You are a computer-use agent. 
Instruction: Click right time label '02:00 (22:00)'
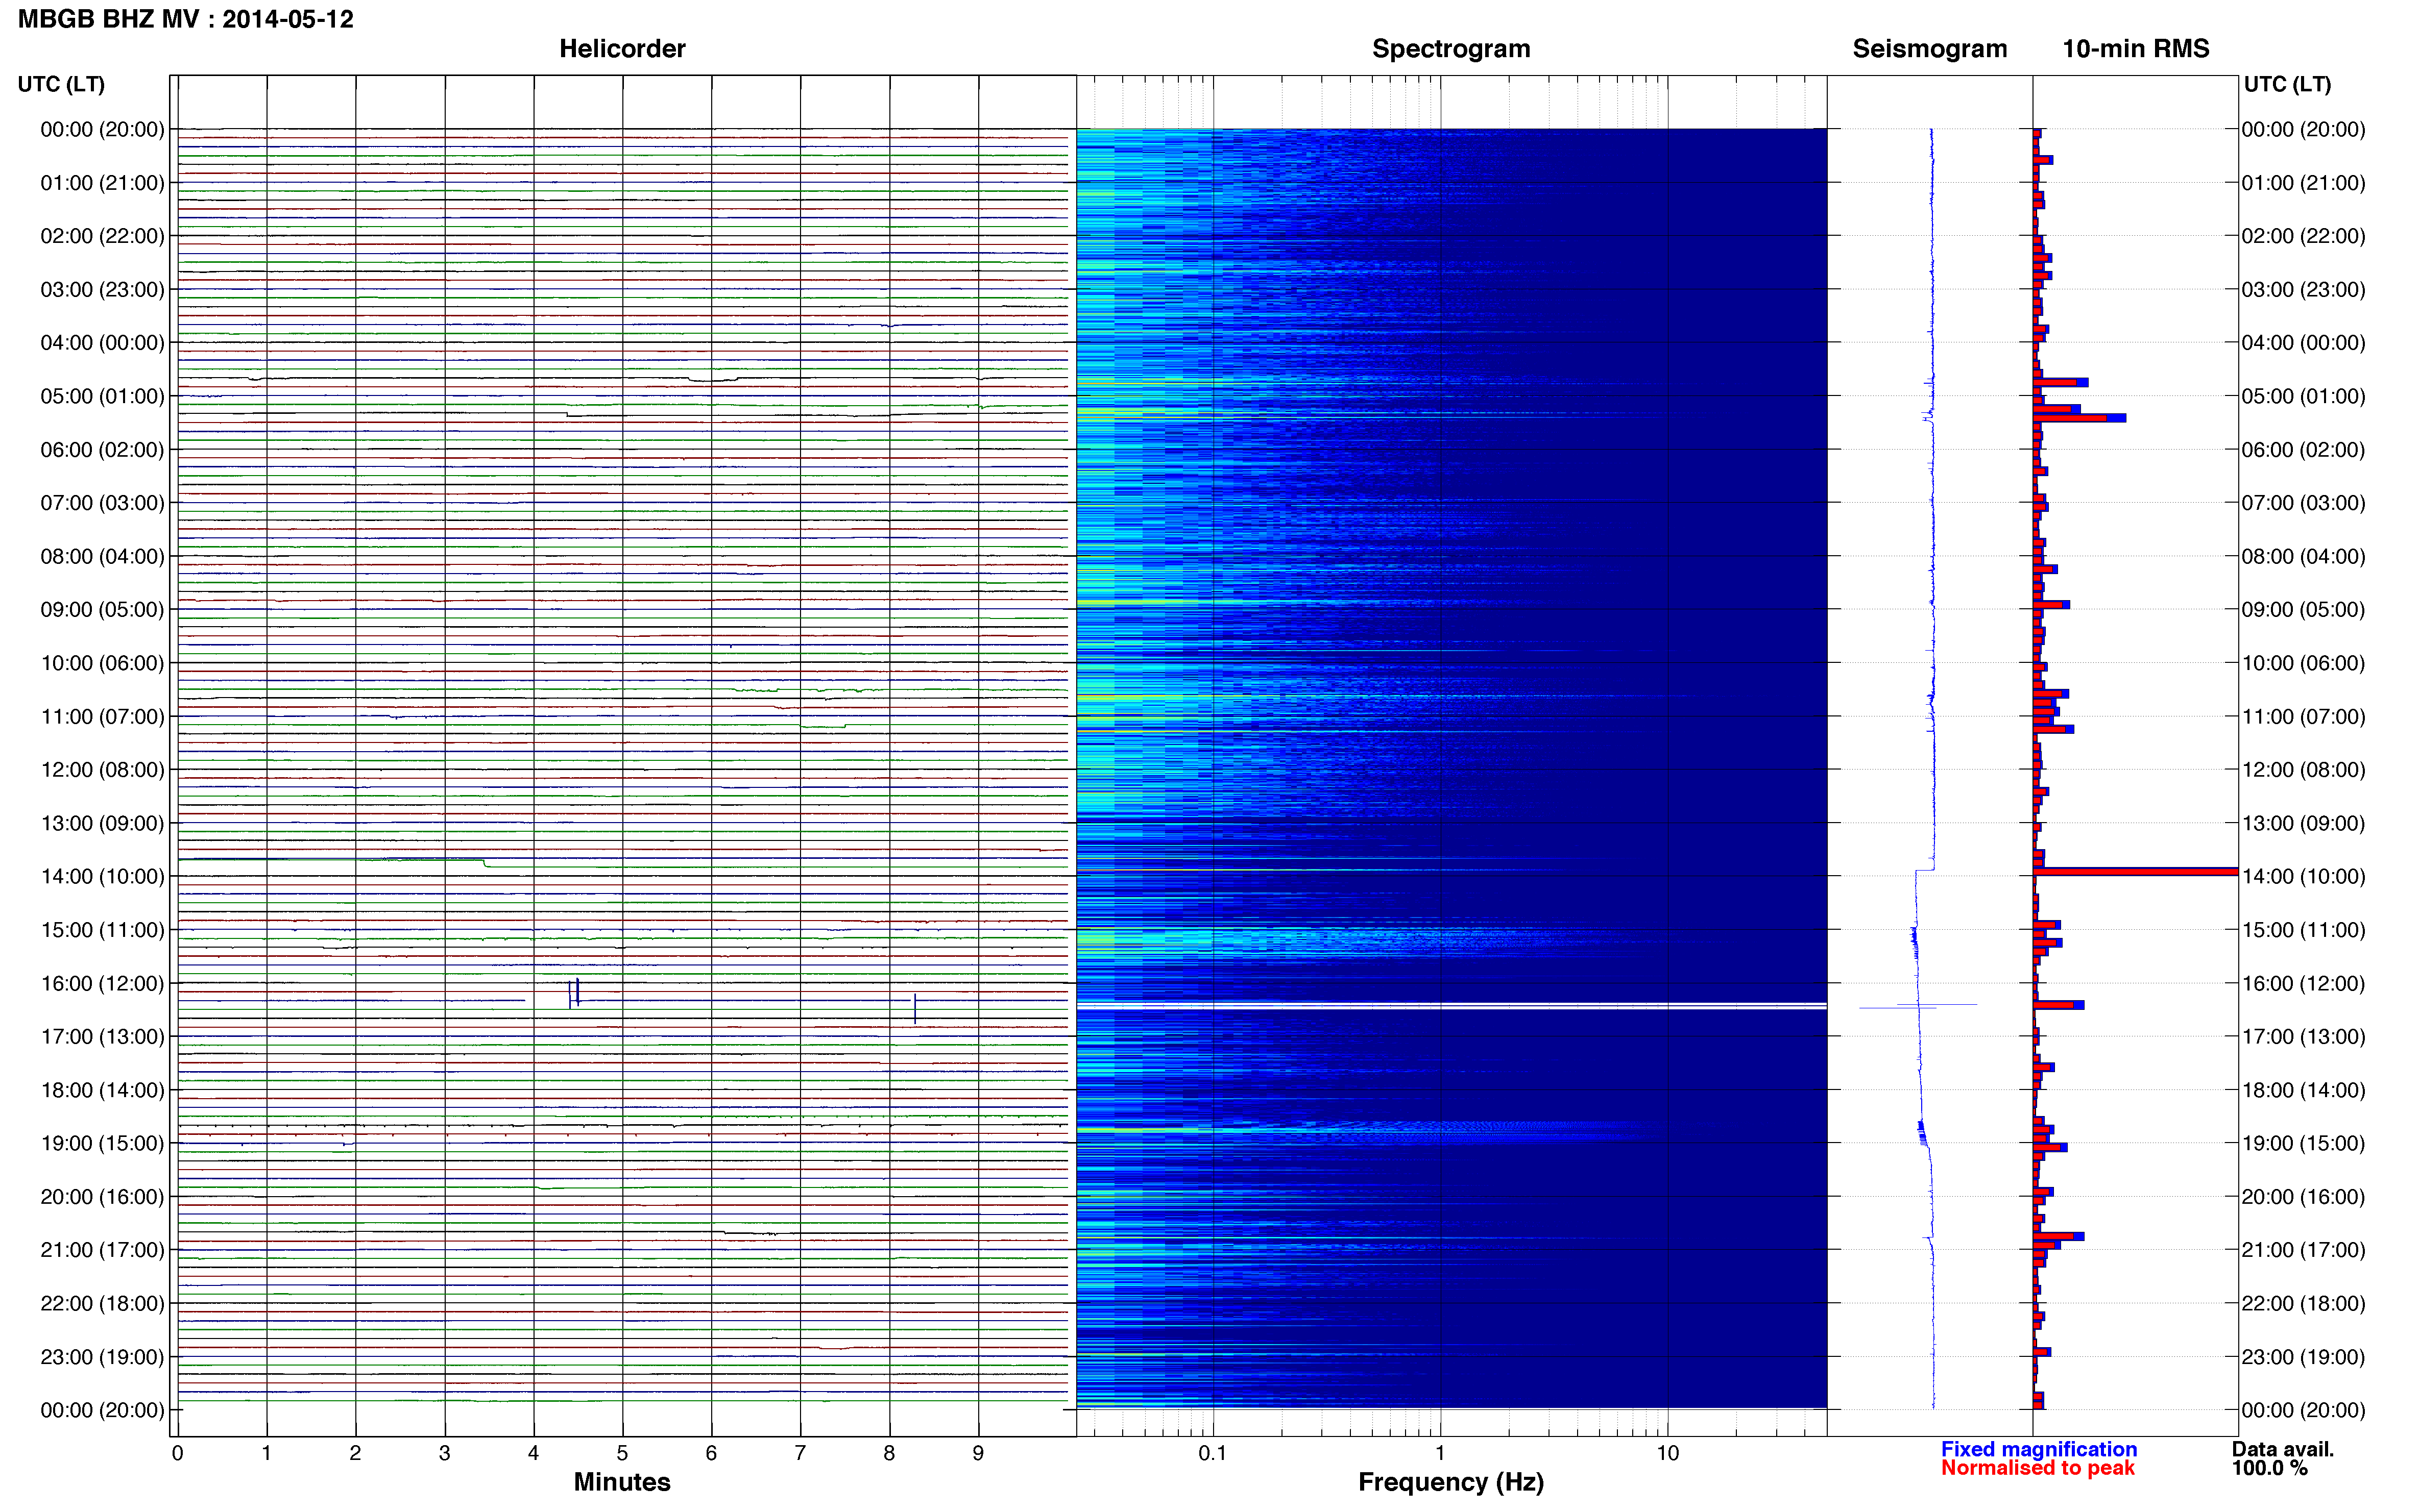pyautogui.click(x=2303, y=236)
